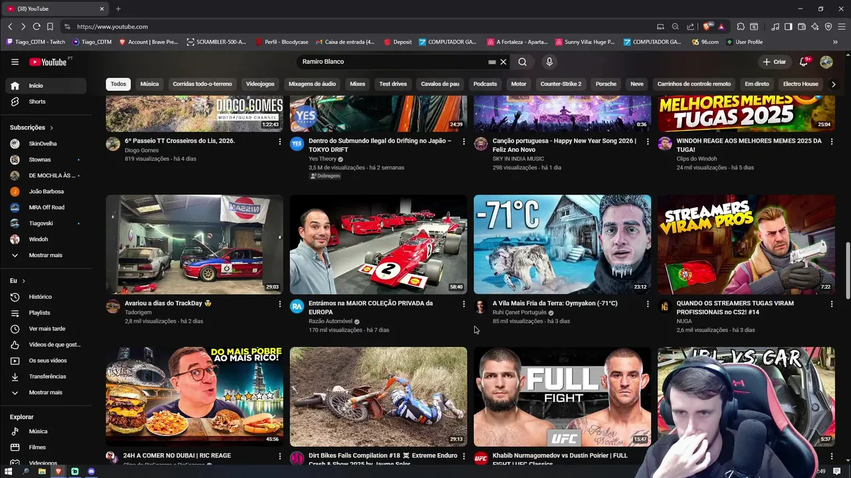Image resolution: width=851 pixels, height=478 pixels.
Task: Open the Windows Start menu
Action: tap(9, 471)
